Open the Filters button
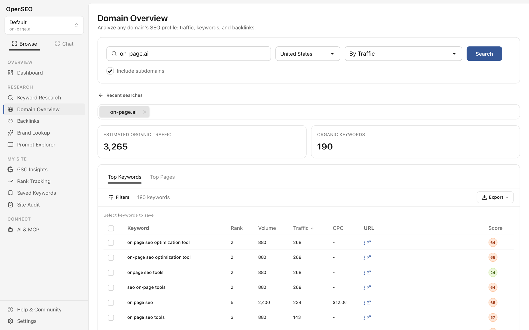Image resolution: width=529 pixels, height=330 pixels. coord(119,197)
